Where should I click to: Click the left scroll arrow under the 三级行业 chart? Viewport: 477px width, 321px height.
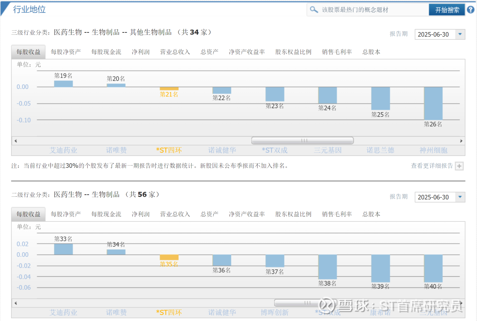coord(16,141)
